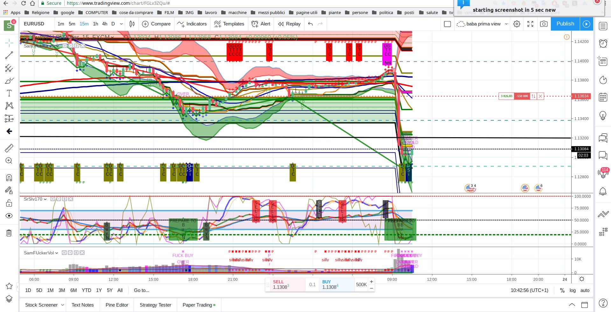Undo the last chart action

(x=311, y=24)
